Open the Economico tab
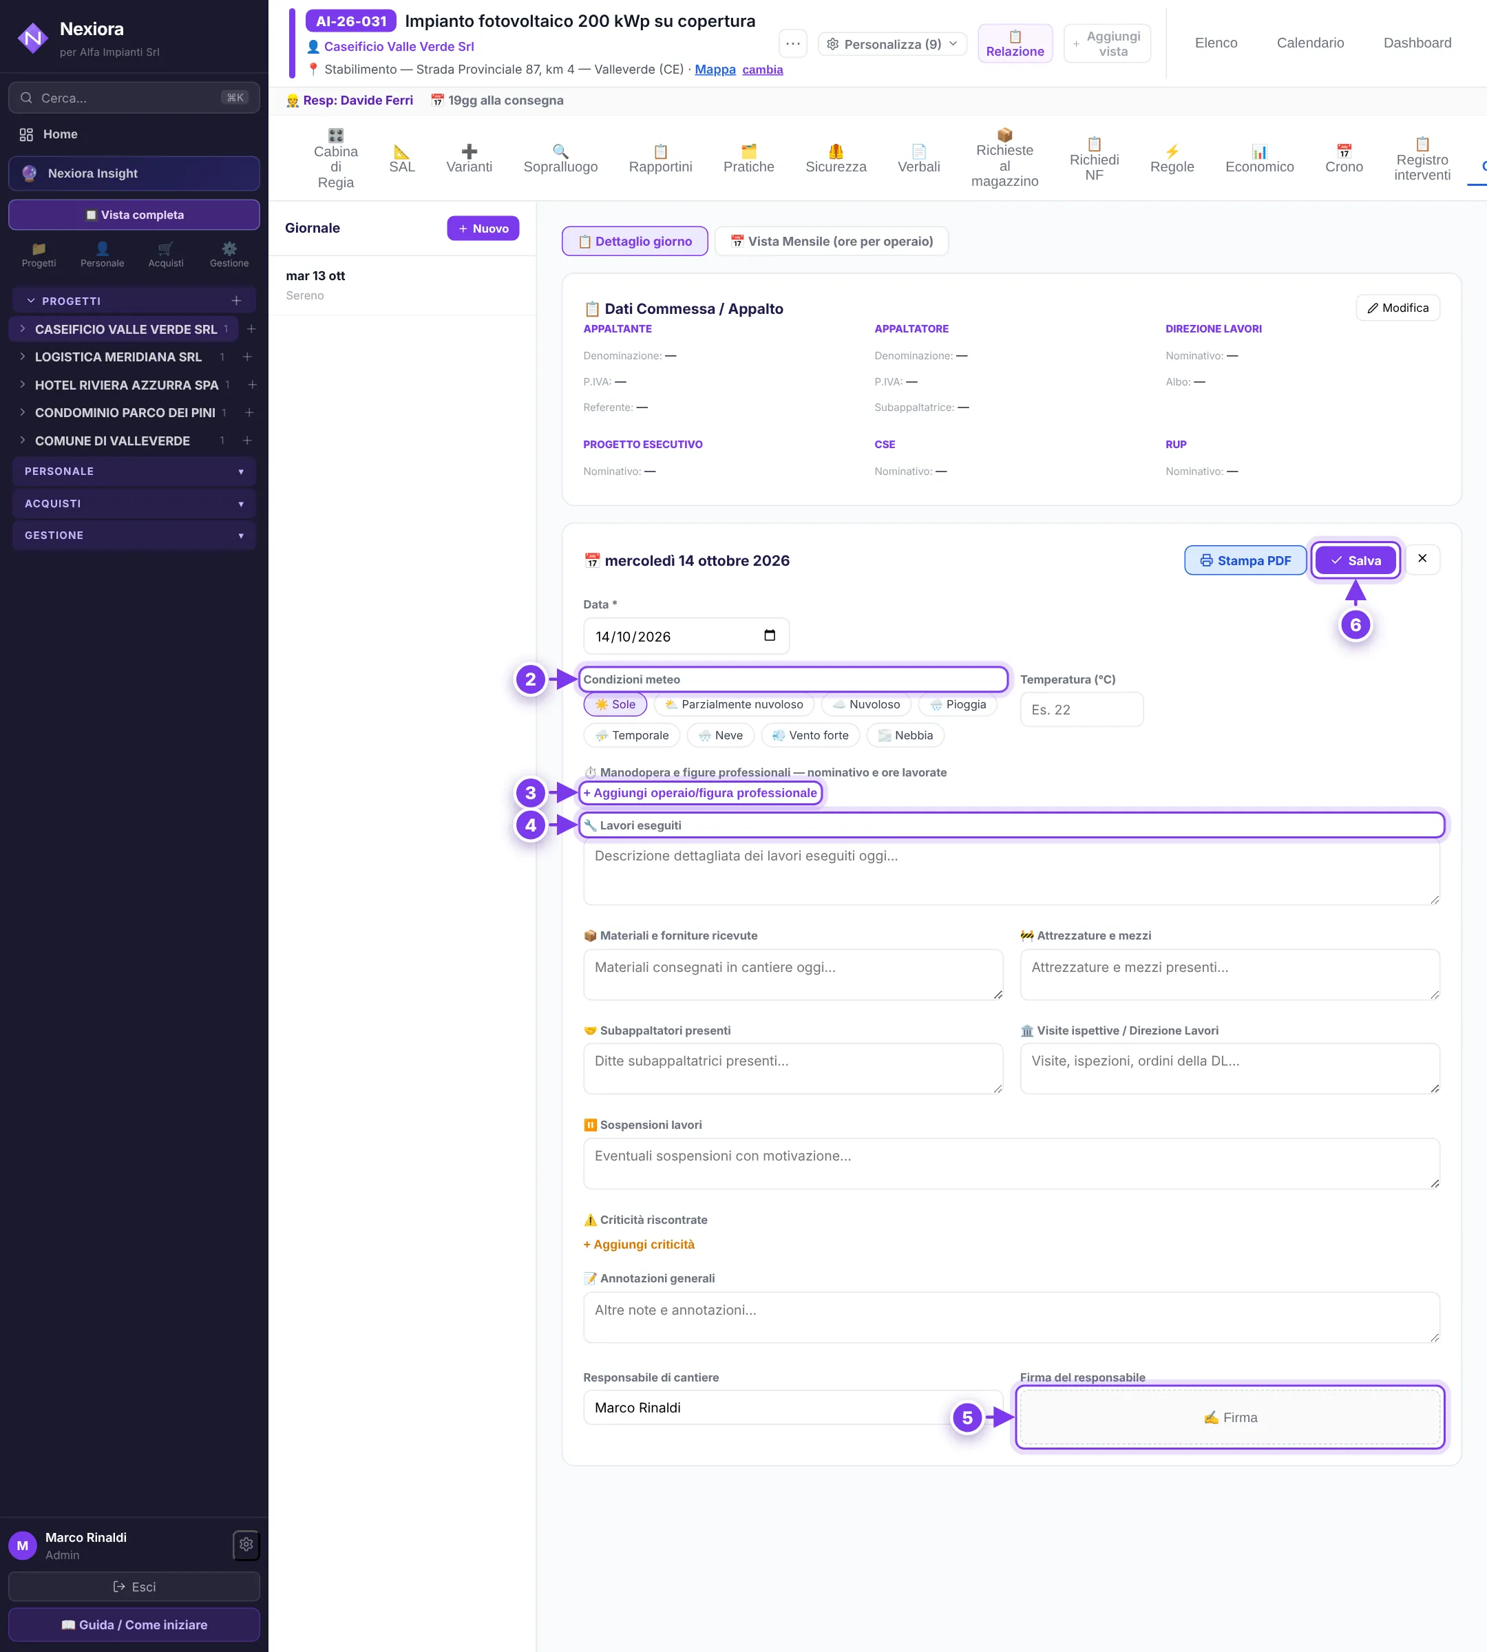Viewport: 1487px width, 1652px height. [1259, 158]
